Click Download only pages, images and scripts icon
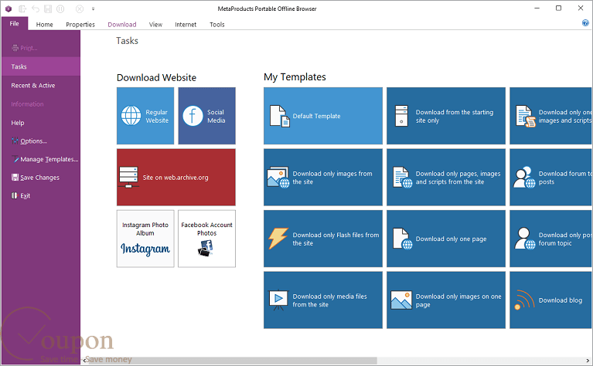Screen dimensions: 593x366 point(402,177)
